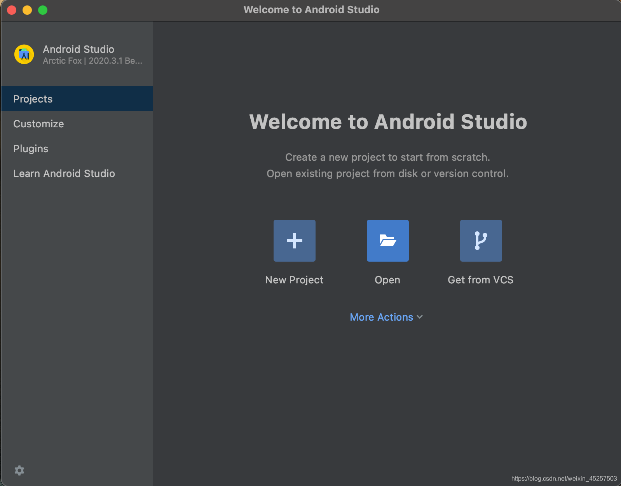Click the Get from VCS branch icon

[481, 241]
